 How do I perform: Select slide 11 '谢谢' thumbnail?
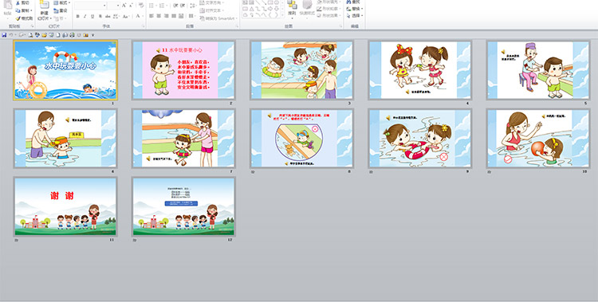click(65, 206)
